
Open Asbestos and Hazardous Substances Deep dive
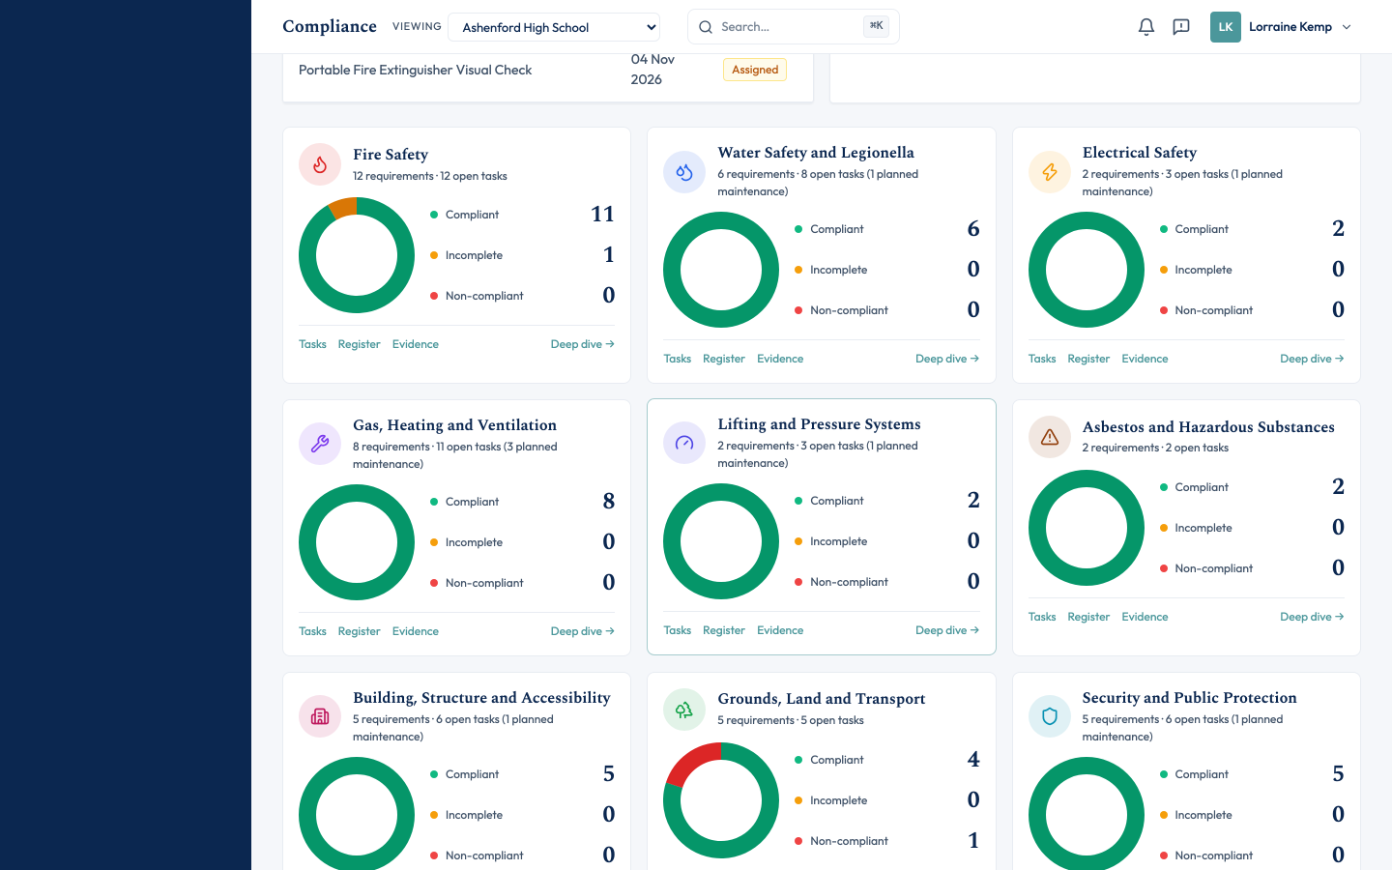click(x=1312, y=617)
